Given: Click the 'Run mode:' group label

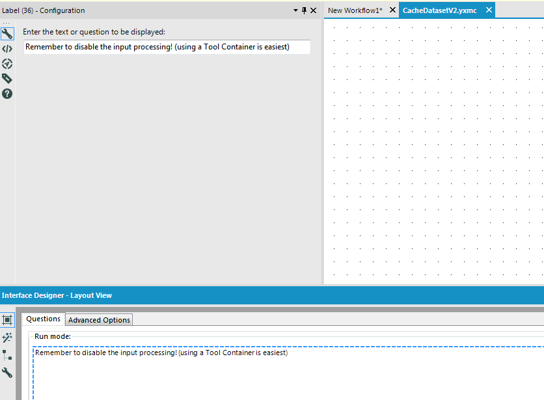Looking at the screenshot, I should tap(53, 336).
